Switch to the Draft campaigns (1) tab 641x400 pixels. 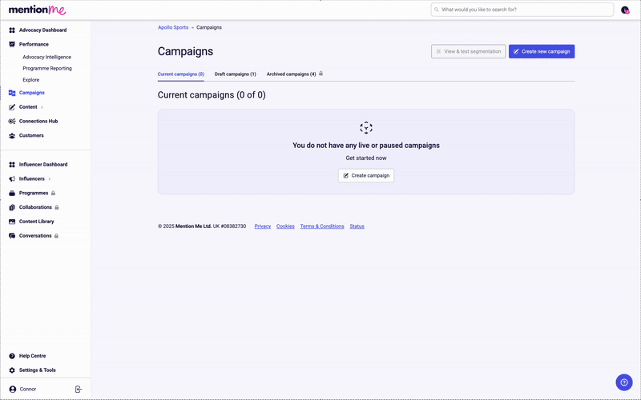pos(236,74)
